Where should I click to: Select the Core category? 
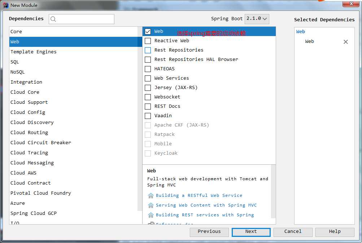74,32
